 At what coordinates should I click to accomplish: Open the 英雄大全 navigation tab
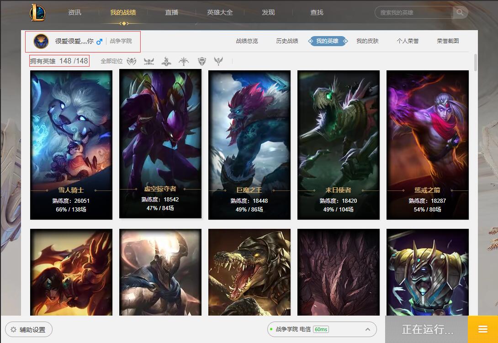coord(220,12)
